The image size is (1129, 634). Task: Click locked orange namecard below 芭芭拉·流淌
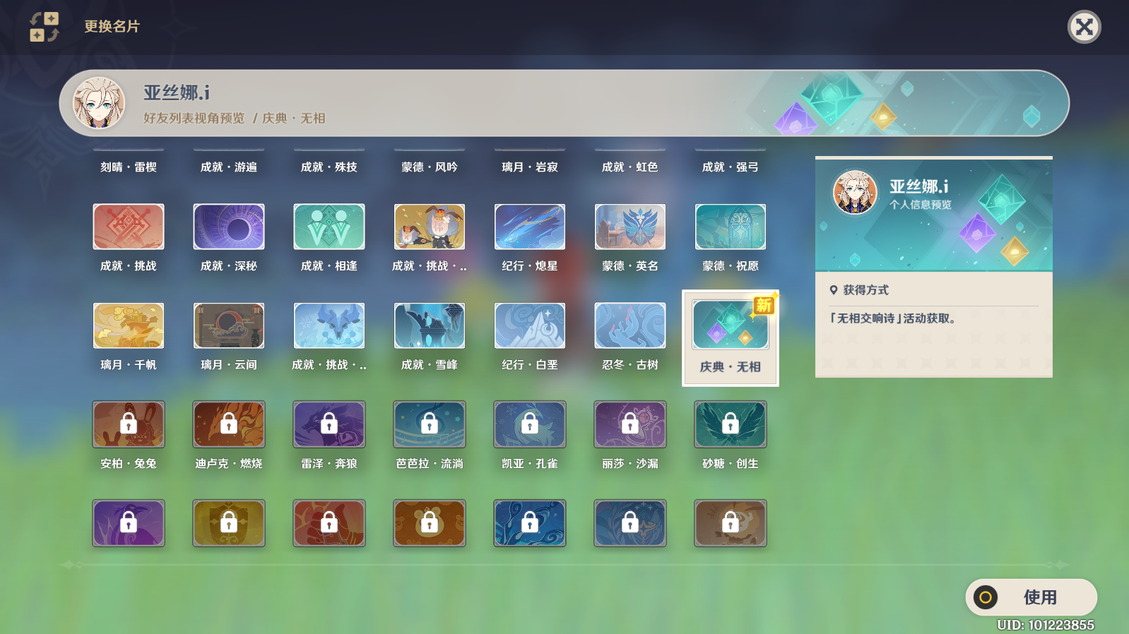430,523
